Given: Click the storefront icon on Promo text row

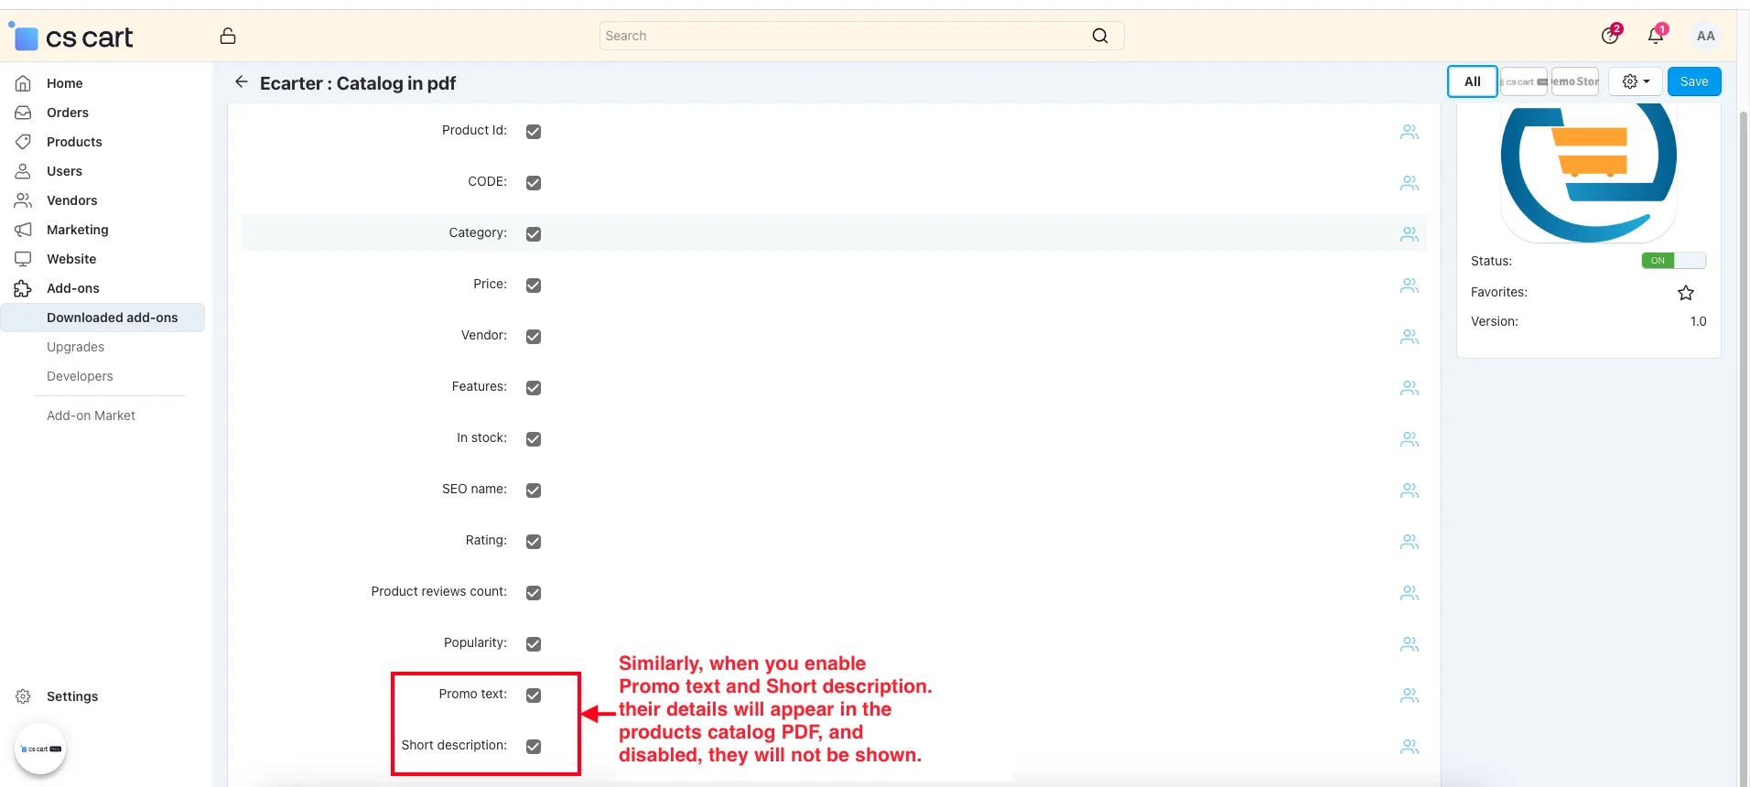Looking at the screenshot, I should (1409, 695).
